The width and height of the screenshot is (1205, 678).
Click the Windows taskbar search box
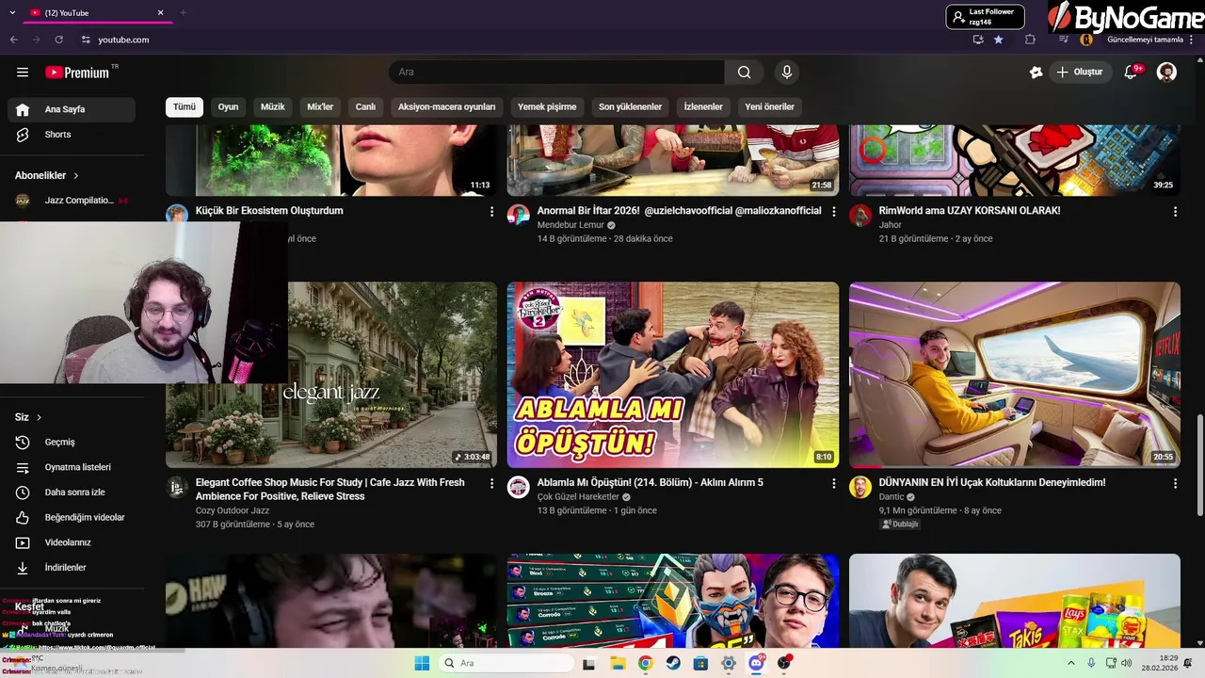507,663
